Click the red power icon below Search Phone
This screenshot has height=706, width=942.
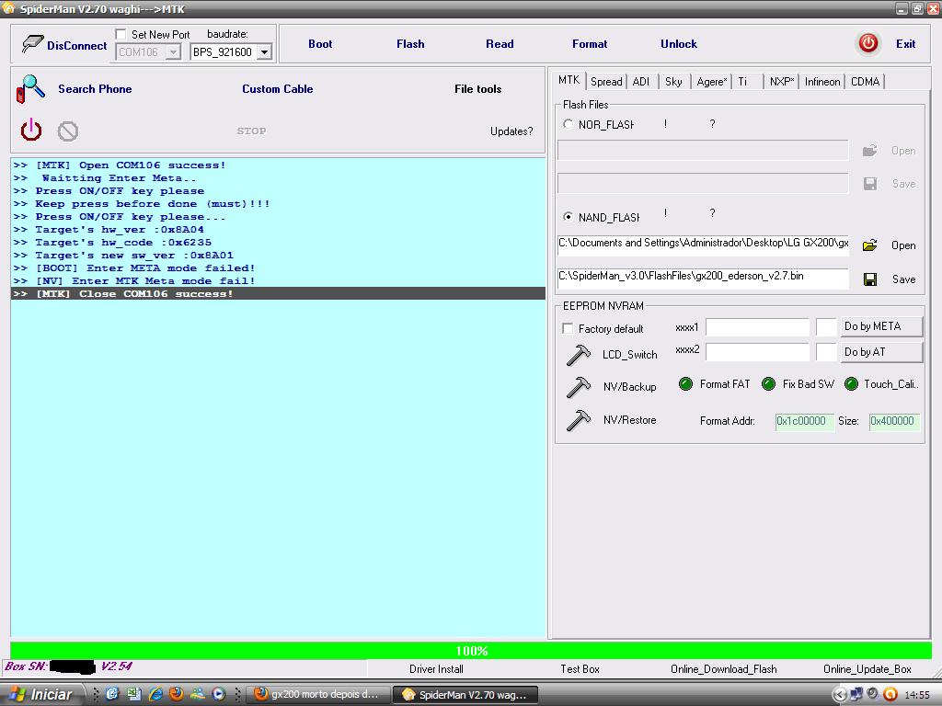31,131
